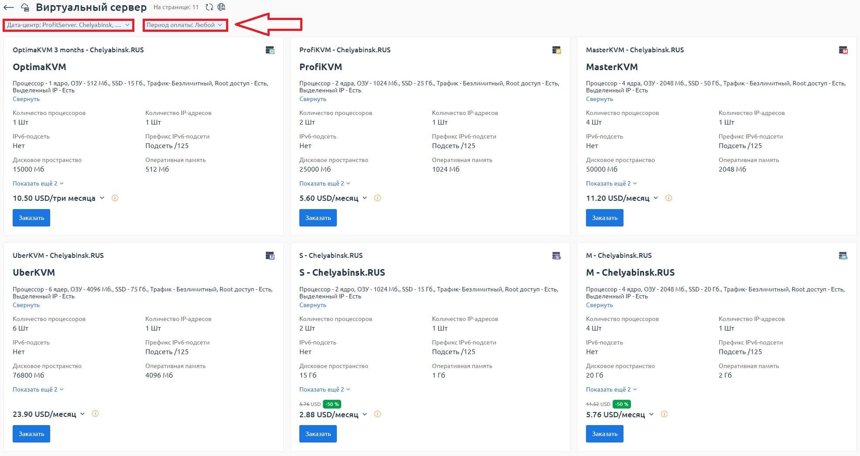Click the Виртуальный сервер page title
The image size is (860, 456).
coord(91,7)
